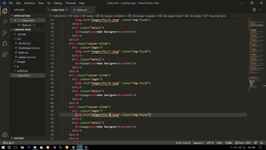The height and width of the screenshot is (150, 266).
Task: Click UTF-8 encoding in status bar
Action: pyautogui.click(x=210, y=143)
